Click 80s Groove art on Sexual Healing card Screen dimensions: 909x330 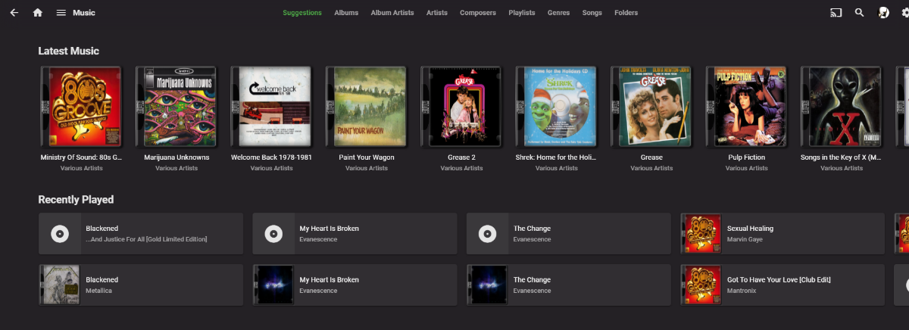(701, 233)
